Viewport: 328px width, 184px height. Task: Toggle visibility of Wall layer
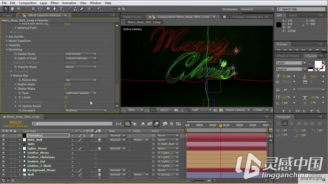tap(3, 175)
